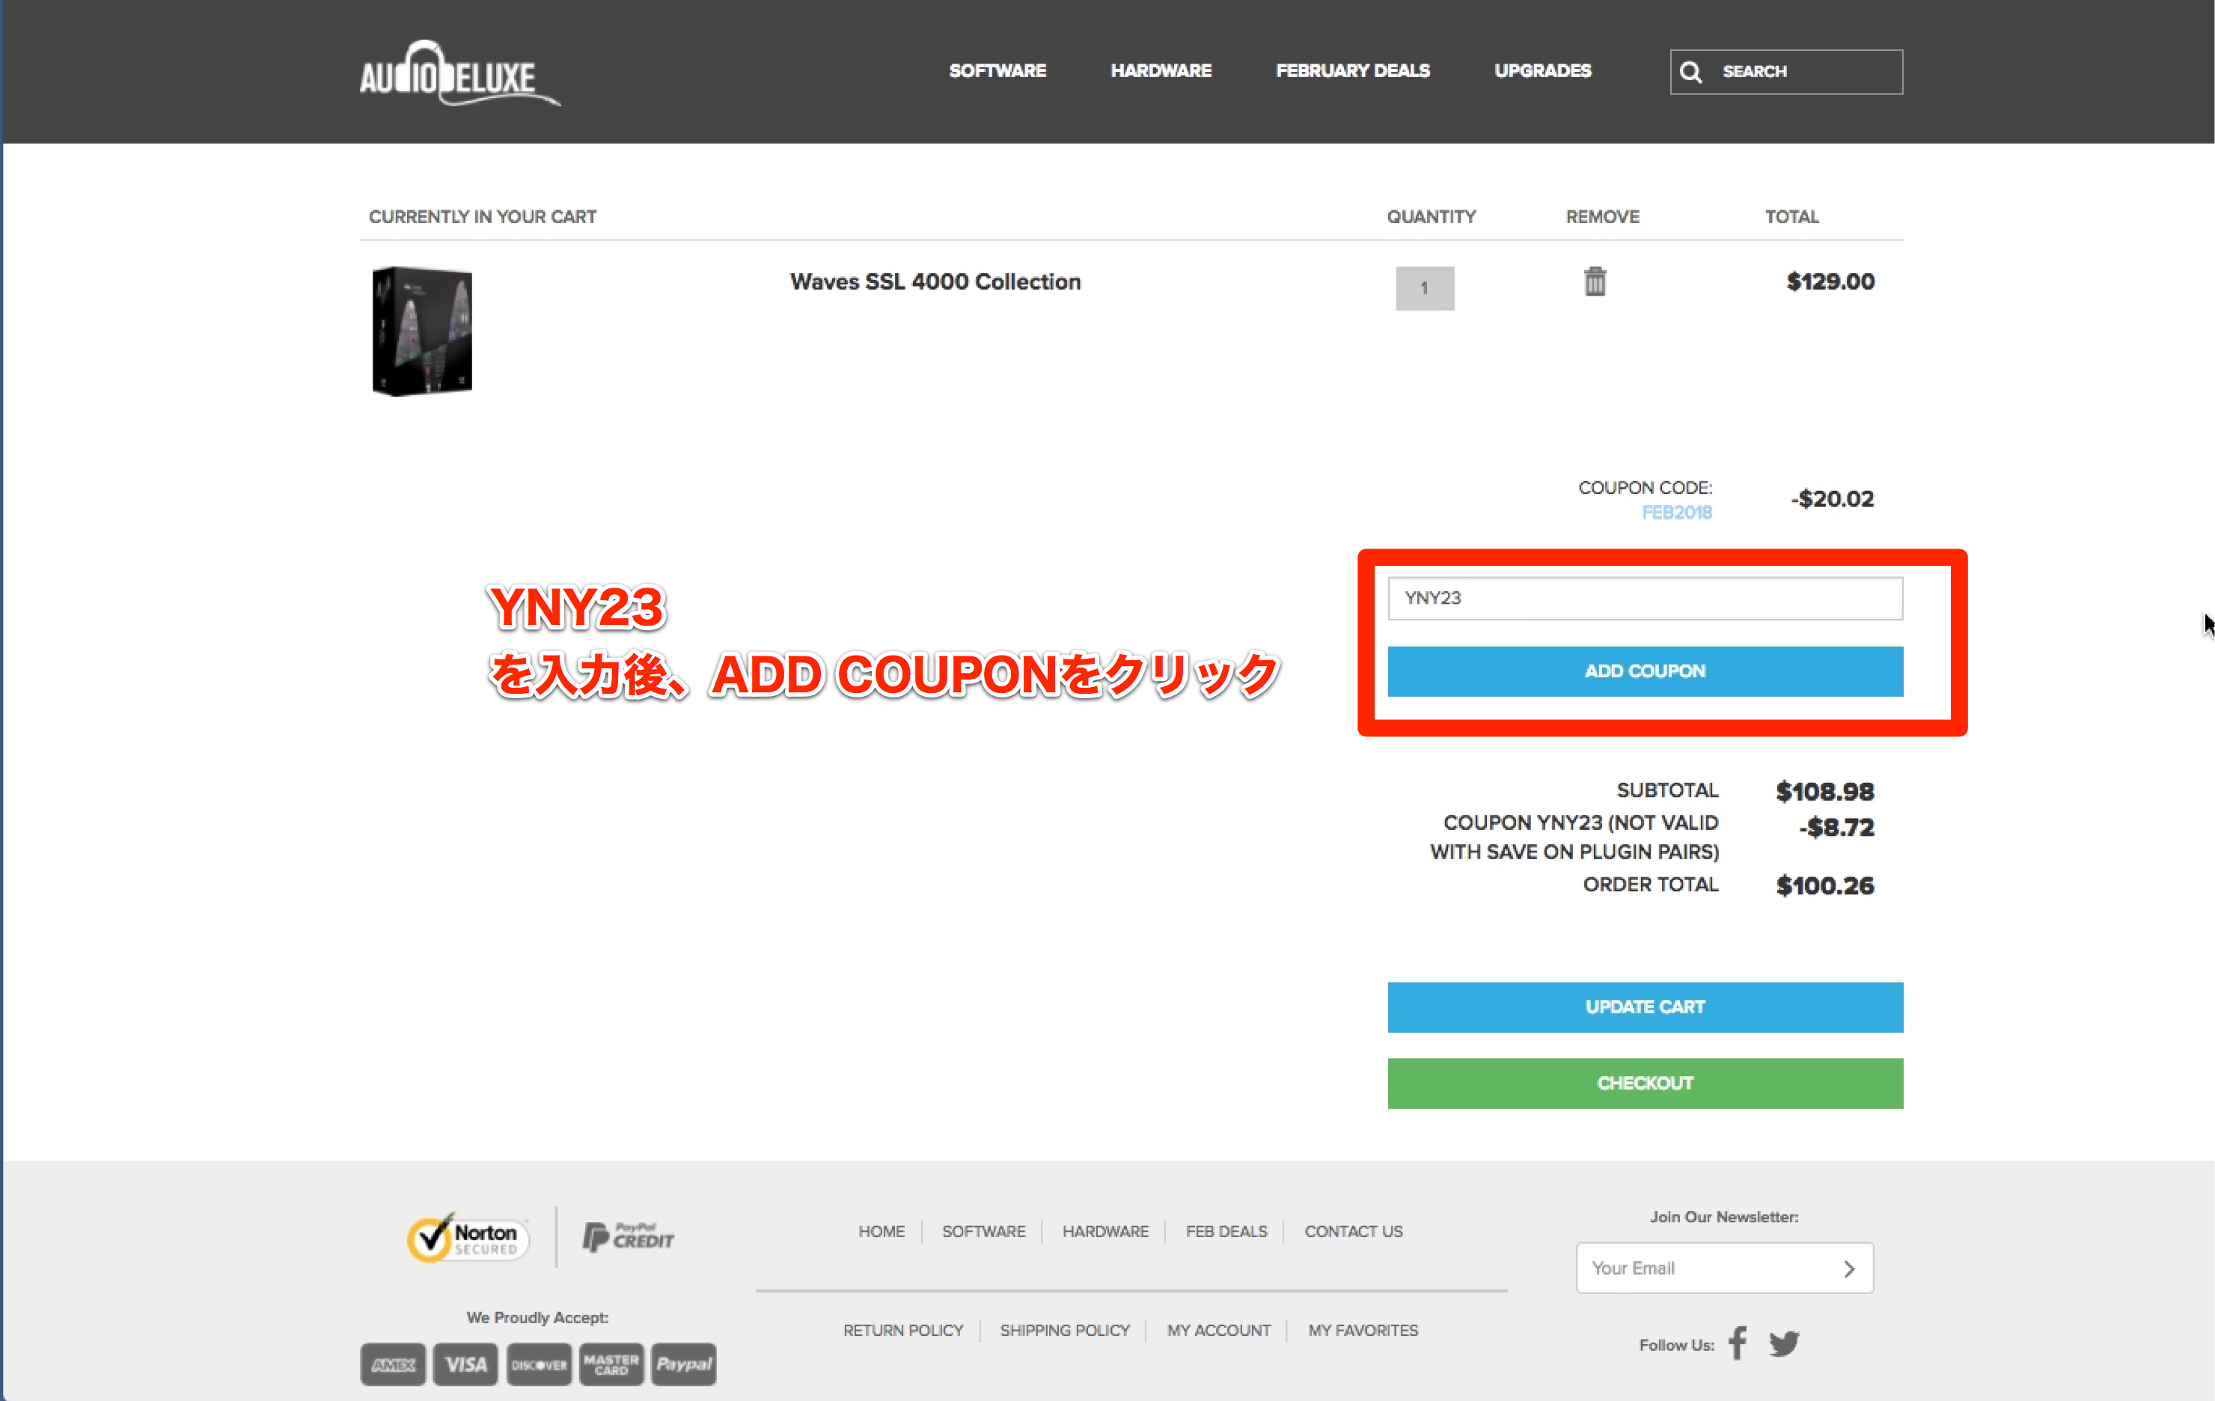Click the Amex payment icon
This screenshot has width=2215, height=1401.
click(x=393, y=1364)
